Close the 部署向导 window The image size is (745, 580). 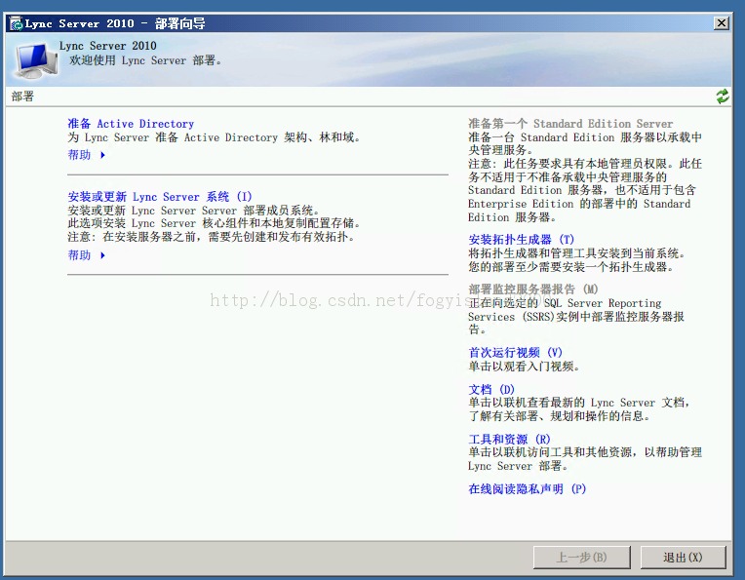click(722, 22)
